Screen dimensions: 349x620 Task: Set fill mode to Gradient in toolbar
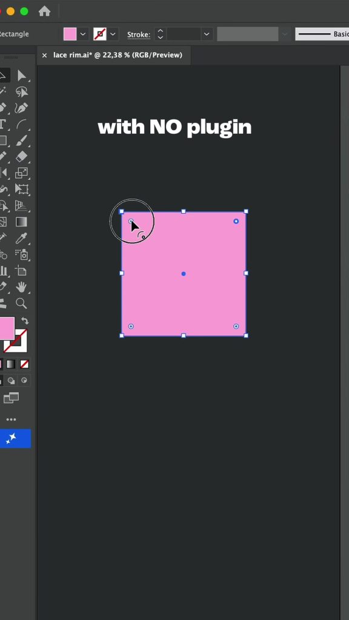11,364
